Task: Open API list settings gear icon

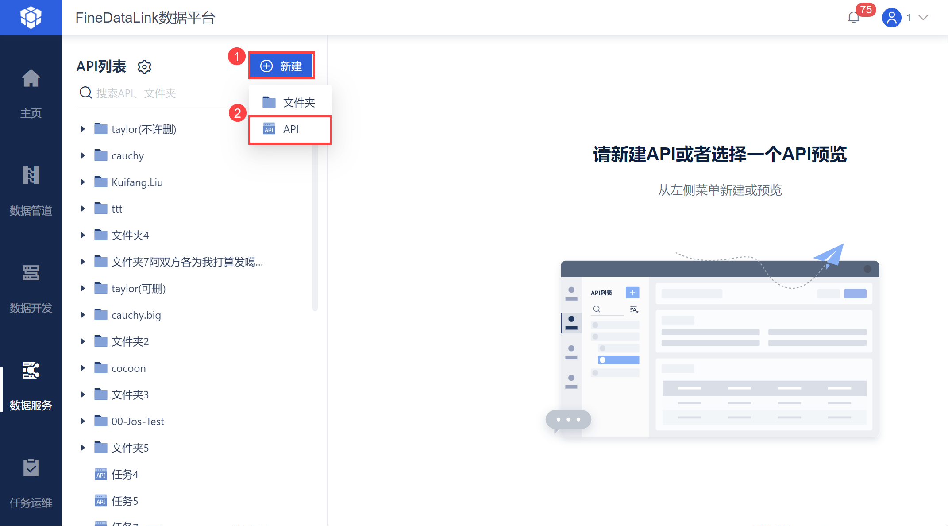Action: 144,67
